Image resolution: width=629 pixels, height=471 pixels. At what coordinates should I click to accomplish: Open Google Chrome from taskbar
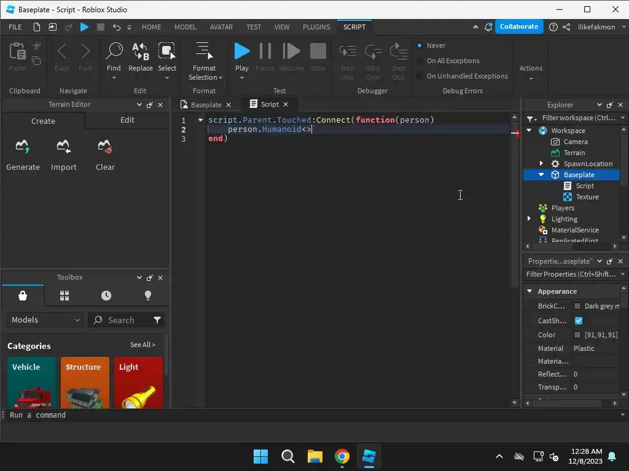[x=342, y=456]
